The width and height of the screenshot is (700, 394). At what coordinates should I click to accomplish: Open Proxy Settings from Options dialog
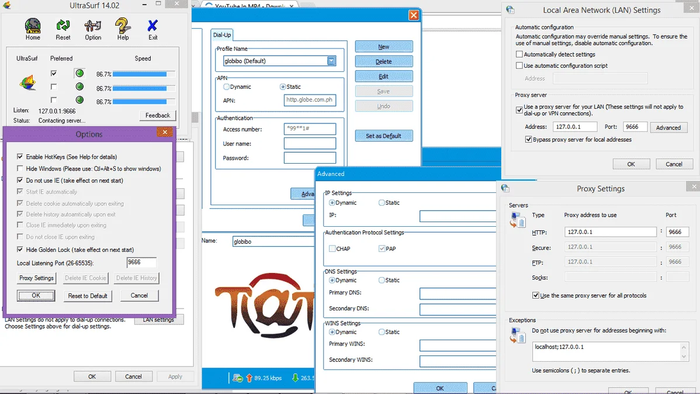[37, 278]
